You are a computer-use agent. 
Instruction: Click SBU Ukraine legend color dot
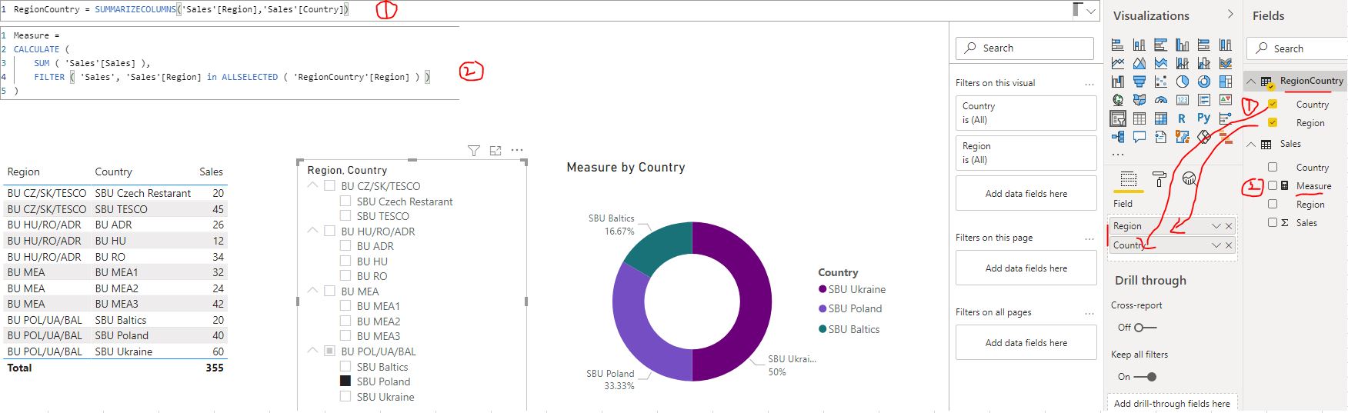822,290
